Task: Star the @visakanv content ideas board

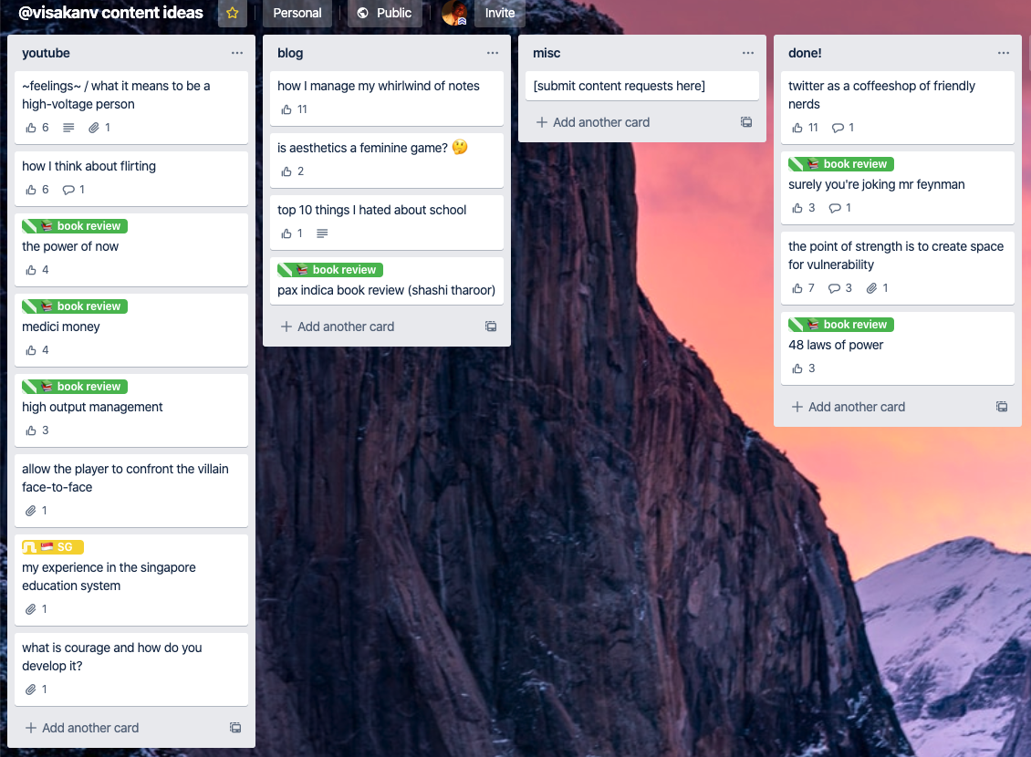Action: pyautogui.click(x=232, y=13)
